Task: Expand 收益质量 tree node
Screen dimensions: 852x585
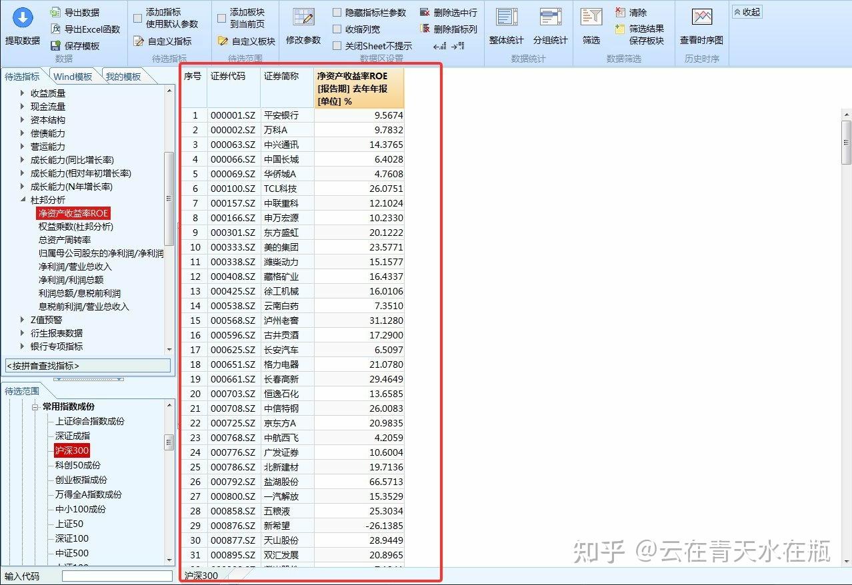Action: [22, 93]
